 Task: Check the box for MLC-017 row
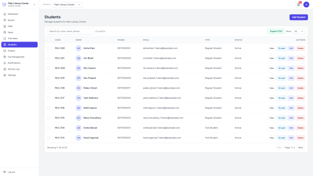coord(48,98)
